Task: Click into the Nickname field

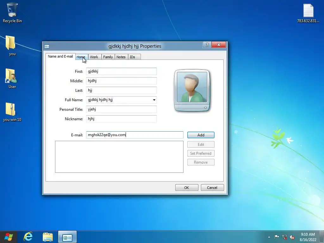Action: tap(121, 119)
